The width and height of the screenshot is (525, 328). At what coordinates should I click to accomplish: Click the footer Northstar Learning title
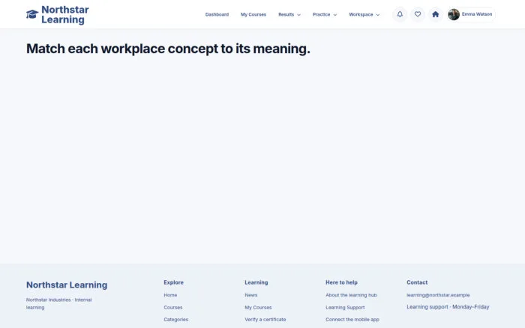coord(67,285)
